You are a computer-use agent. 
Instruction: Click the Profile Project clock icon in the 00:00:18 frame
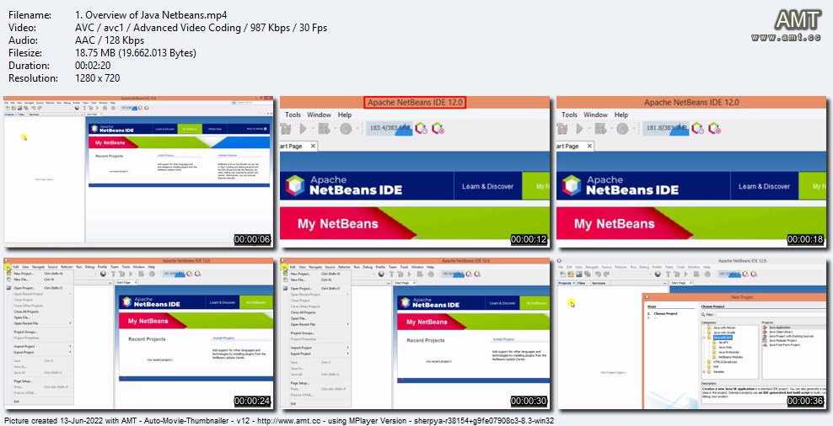622,128
